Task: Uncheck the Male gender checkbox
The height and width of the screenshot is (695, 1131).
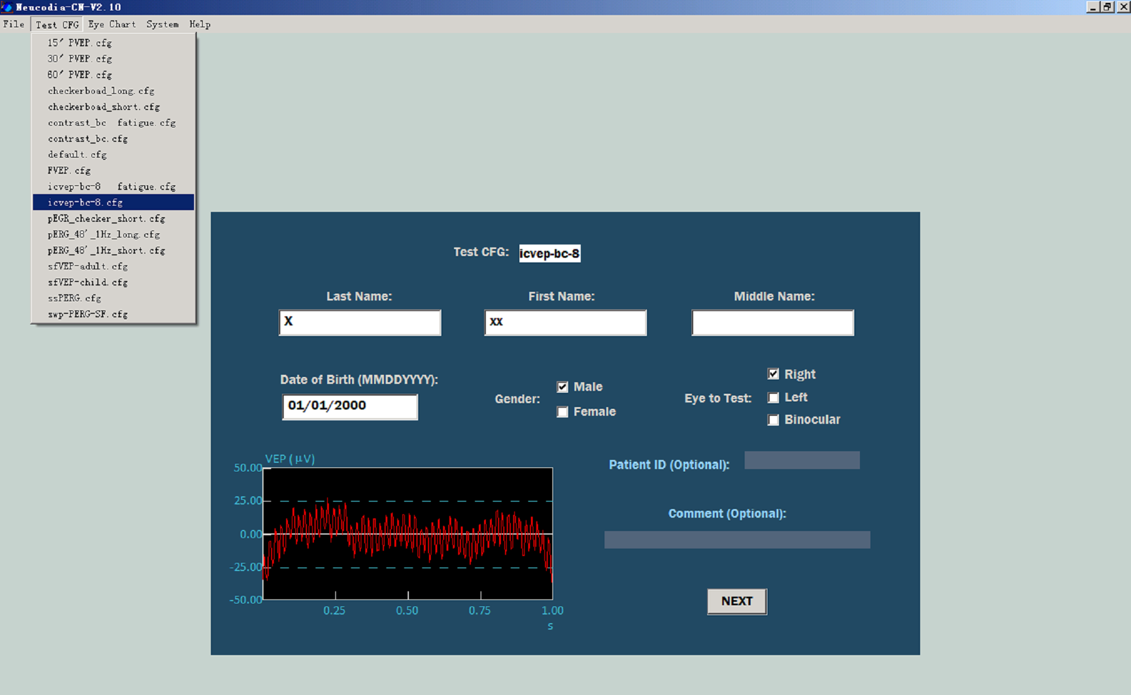Action: pos(562,387)
